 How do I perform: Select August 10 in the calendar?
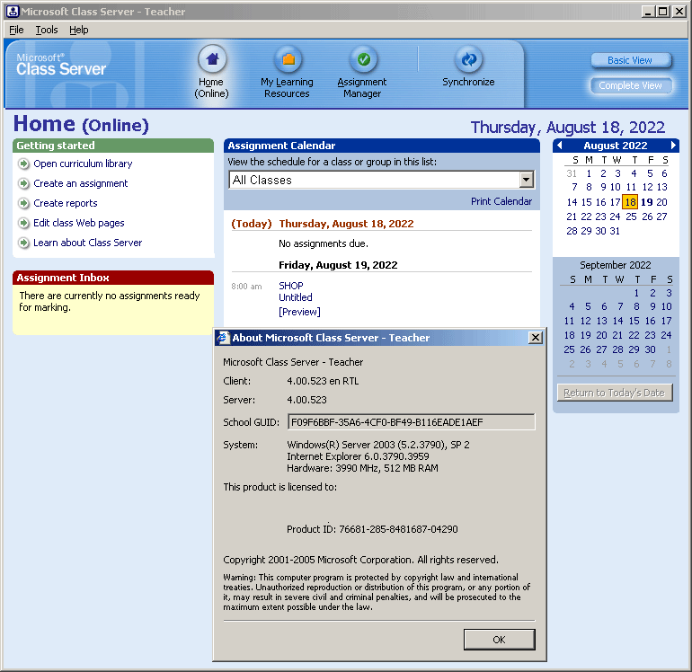tap(616, 187)
